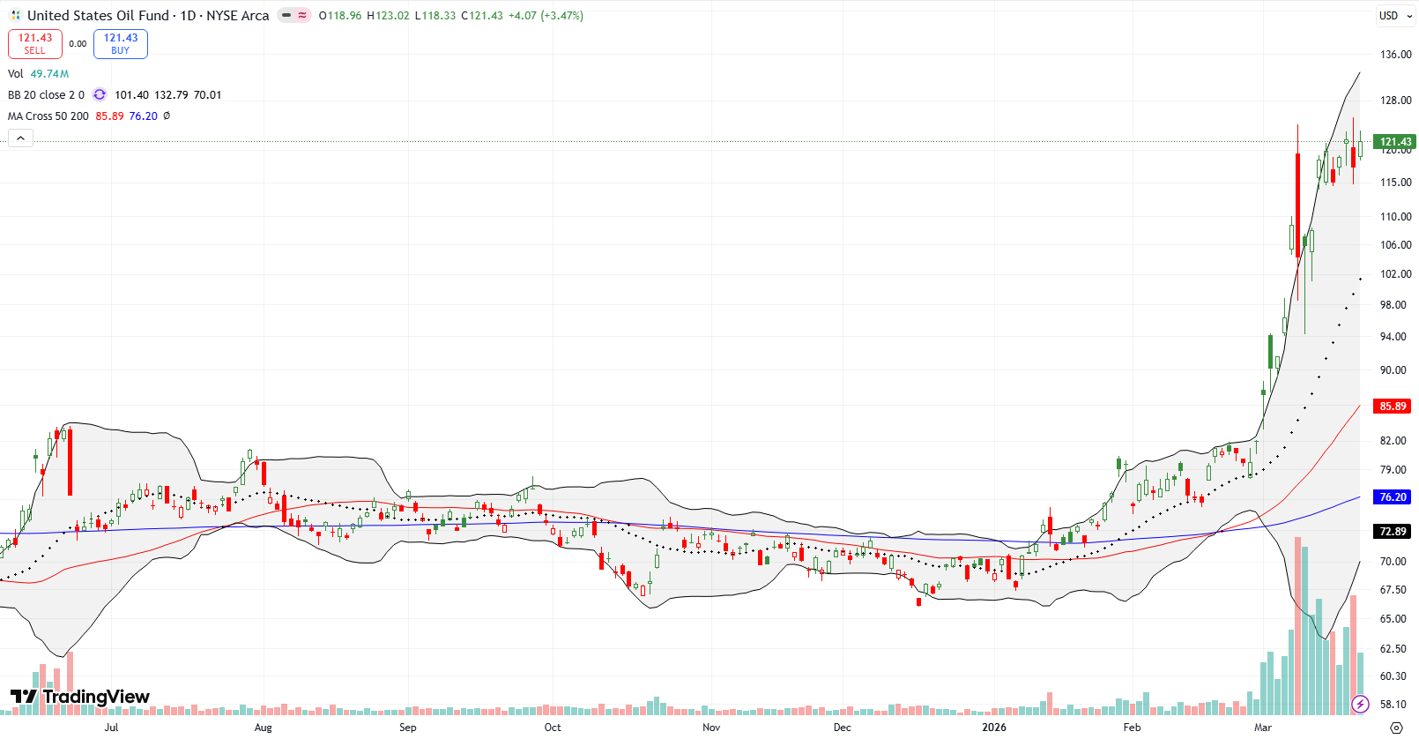1419x739 pixels.
Task: Click the United States Oil Fund symbol logo
Action: [x=15, y=15]
